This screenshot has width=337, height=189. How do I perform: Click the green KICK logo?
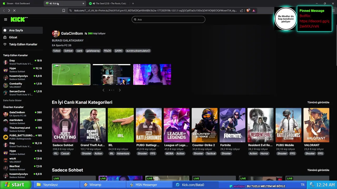(x=19, y=19)
